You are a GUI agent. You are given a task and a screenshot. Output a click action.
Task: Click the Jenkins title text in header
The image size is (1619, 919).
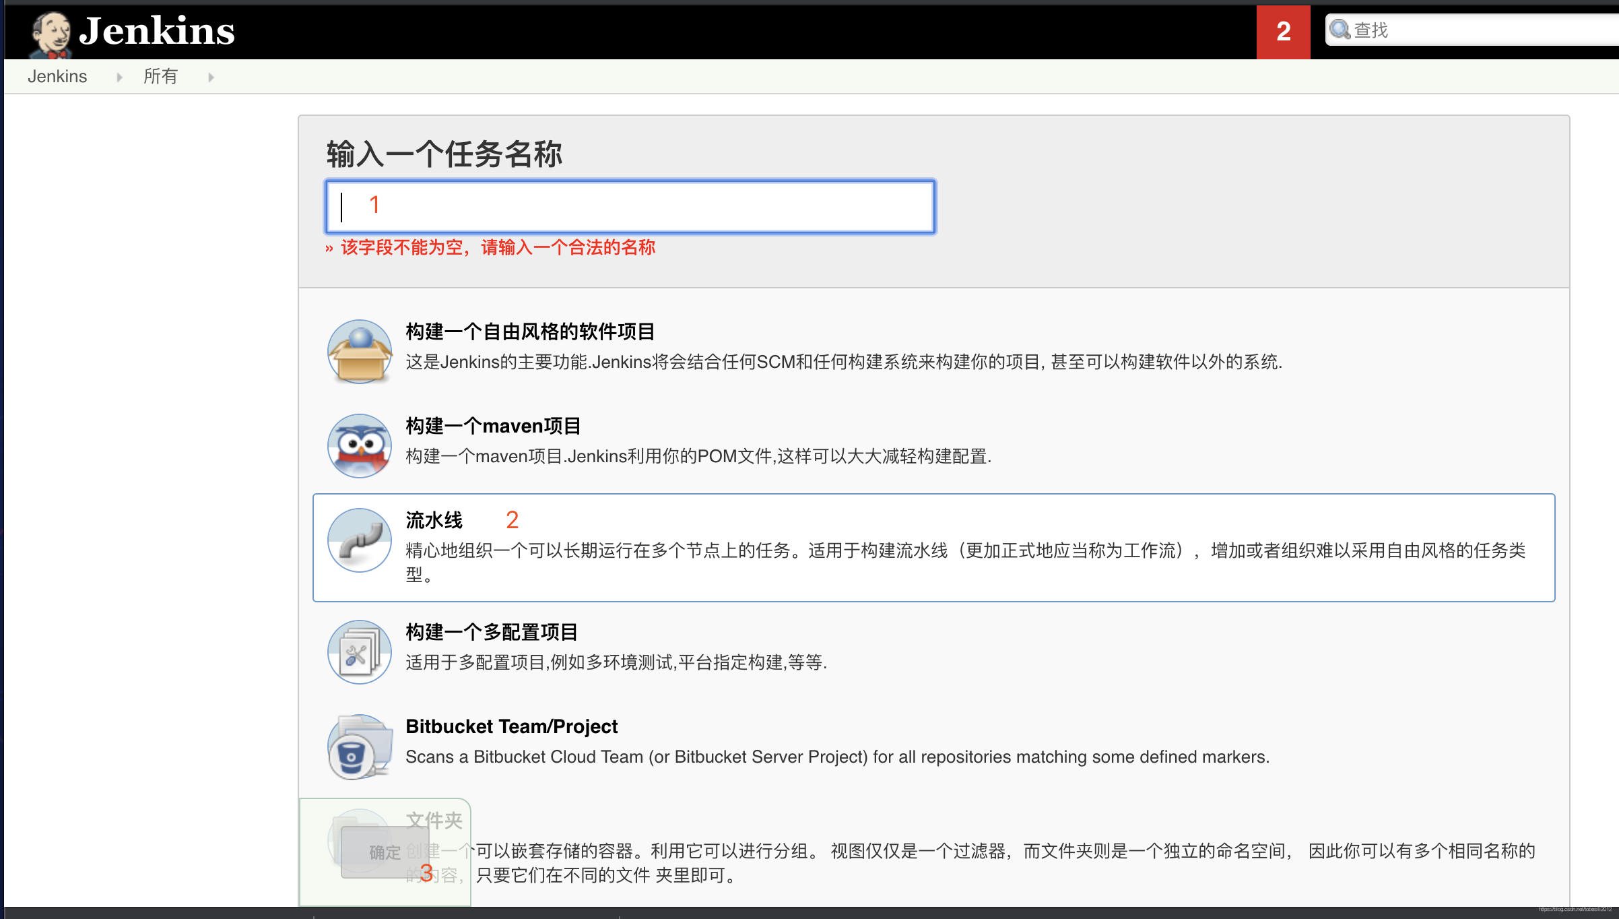click(157, 31)
